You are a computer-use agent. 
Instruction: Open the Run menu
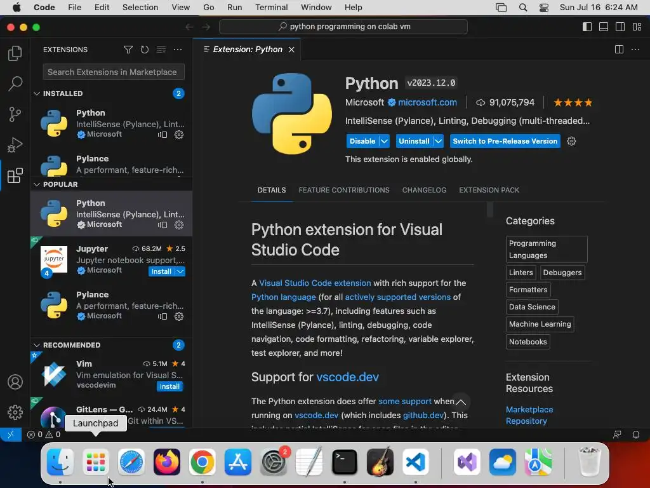[234, 8]
